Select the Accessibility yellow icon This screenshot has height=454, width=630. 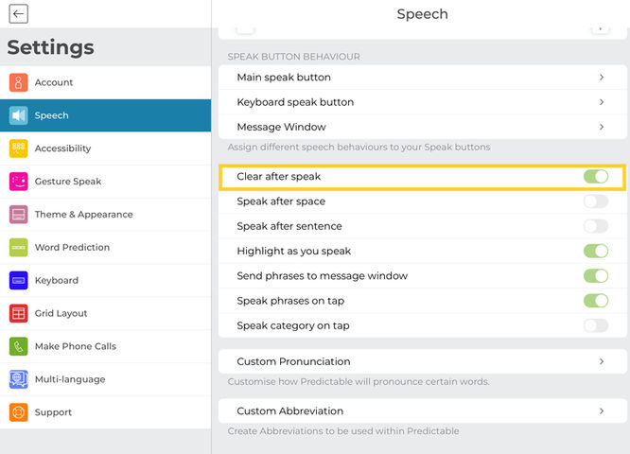(x=19, y=148)
